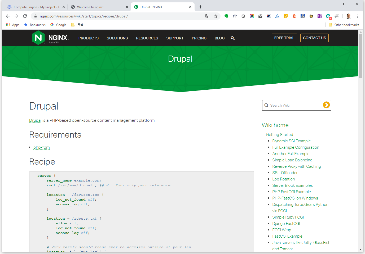Click the browser forward arrow
The height and width of the screenshot is (254, 365).
pyautogui.click(x=16, y=16)
